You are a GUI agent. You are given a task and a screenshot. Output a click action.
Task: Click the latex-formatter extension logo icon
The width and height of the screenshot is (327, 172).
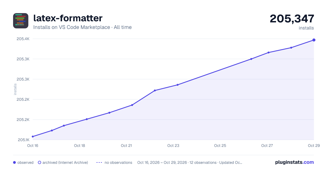click(21, 21)
